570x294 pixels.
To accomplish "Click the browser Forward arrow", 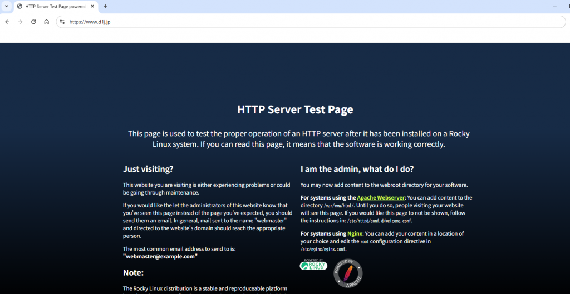I will [21, 22].
